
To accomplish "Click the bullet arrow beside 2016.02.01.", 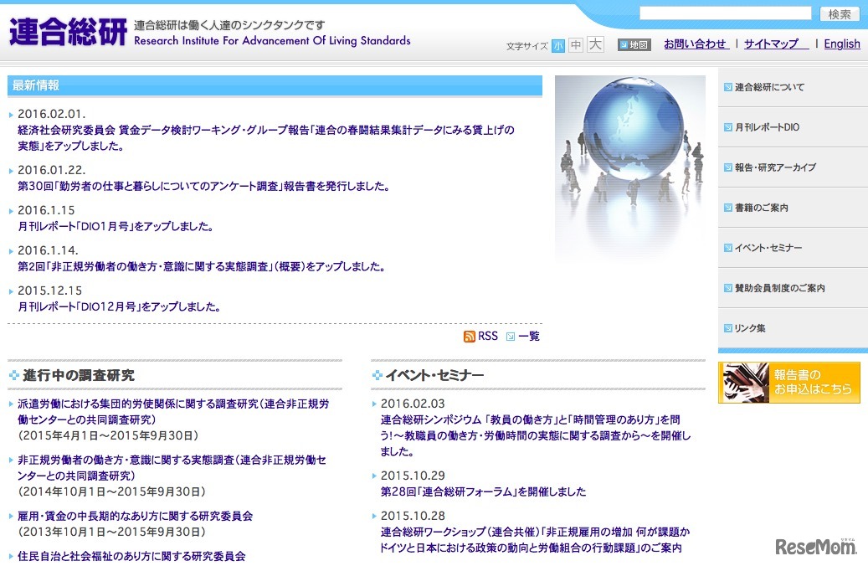I will click(x=11, y=115).
